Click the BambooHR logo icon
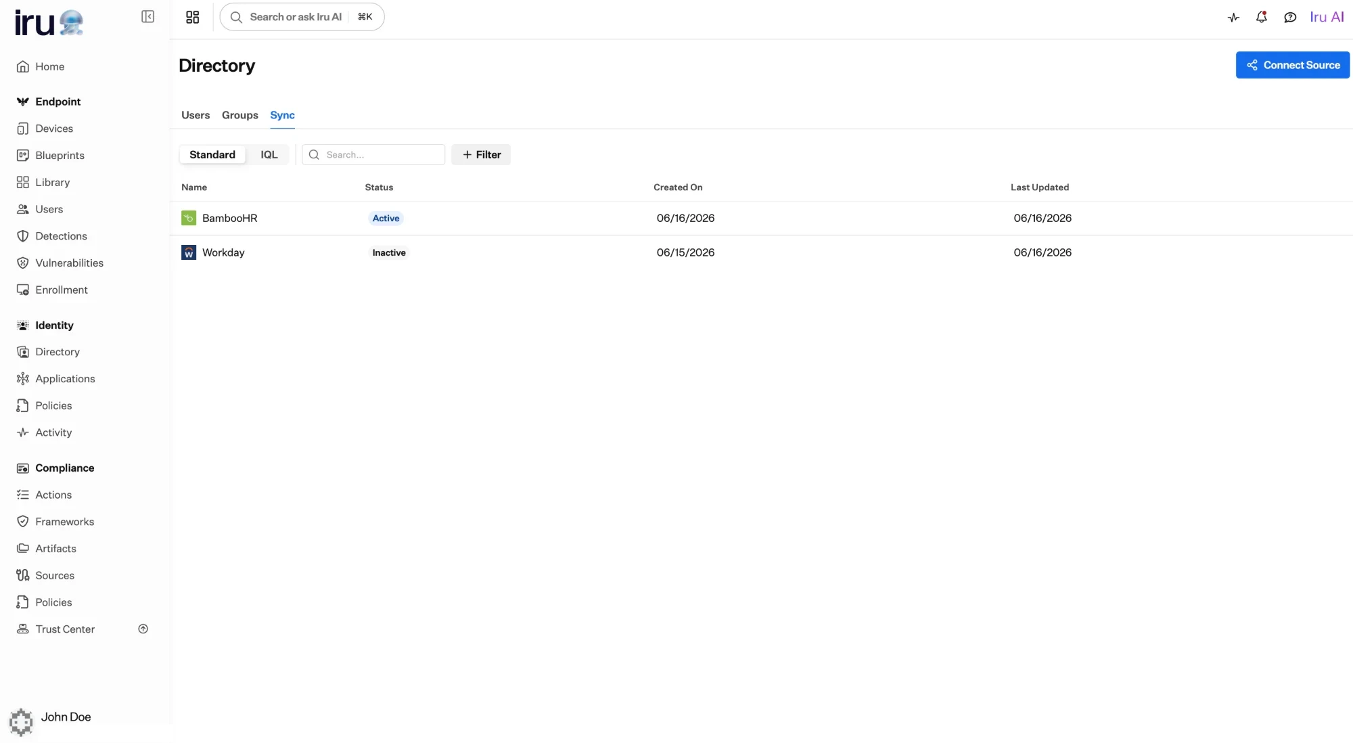The height and width of the screenshot is (743, 1353). coord(189,219)
